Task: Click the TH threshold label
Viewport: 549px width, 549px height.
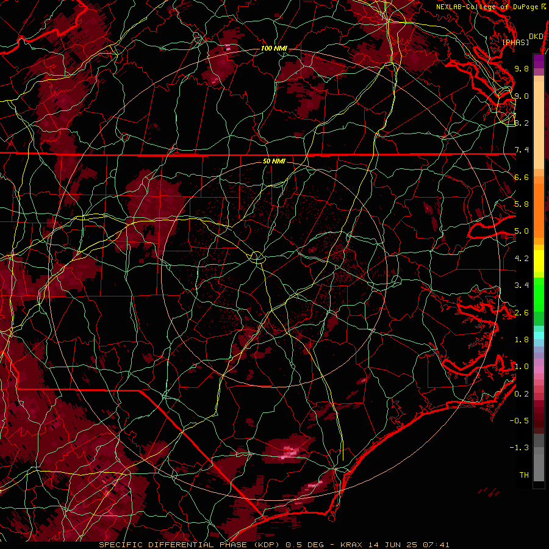Action: pyautogui.click(x=524, y=475)
